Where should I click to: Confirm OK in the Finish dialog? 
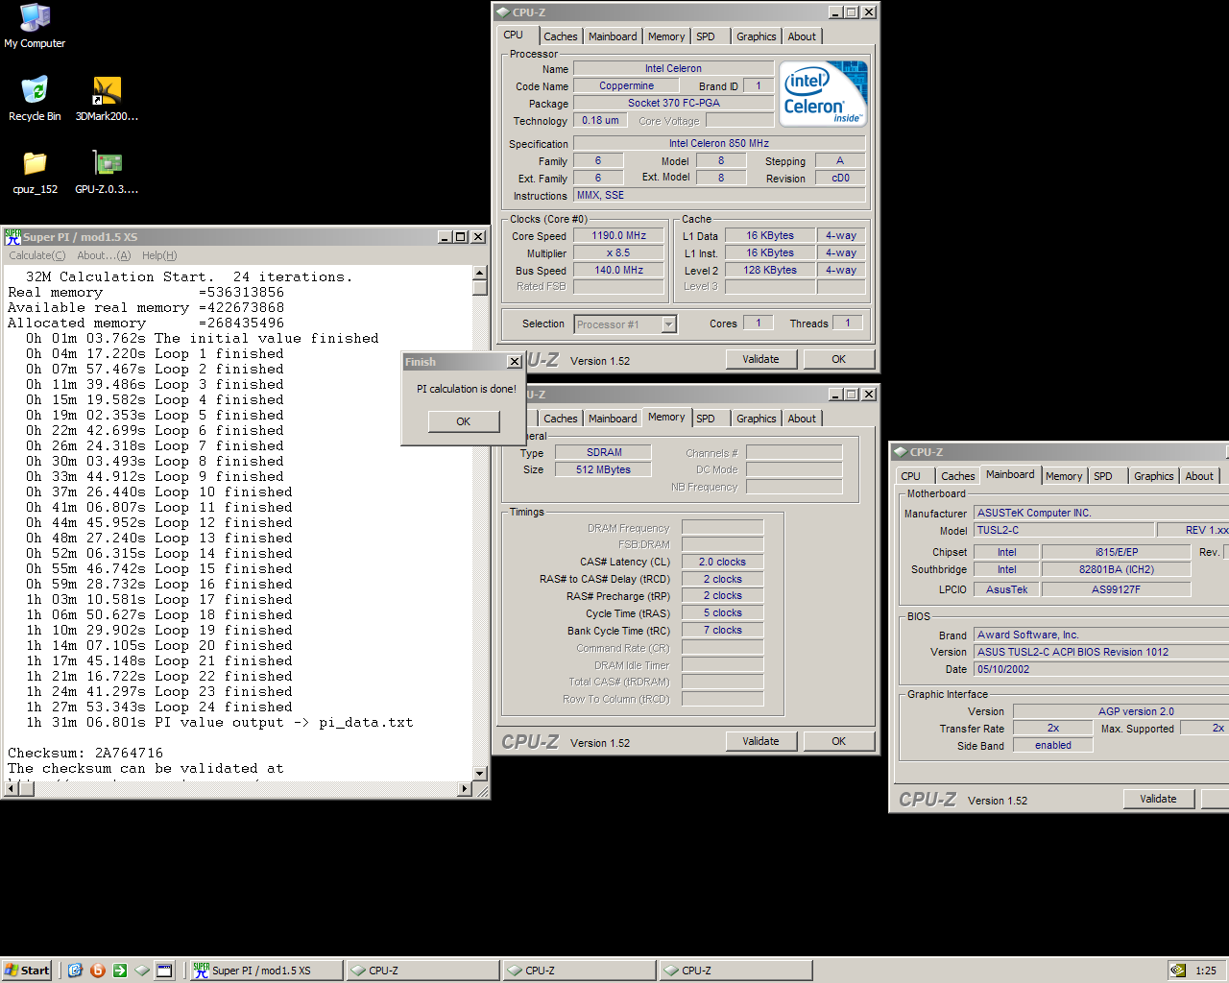click(x=464, y=421)
